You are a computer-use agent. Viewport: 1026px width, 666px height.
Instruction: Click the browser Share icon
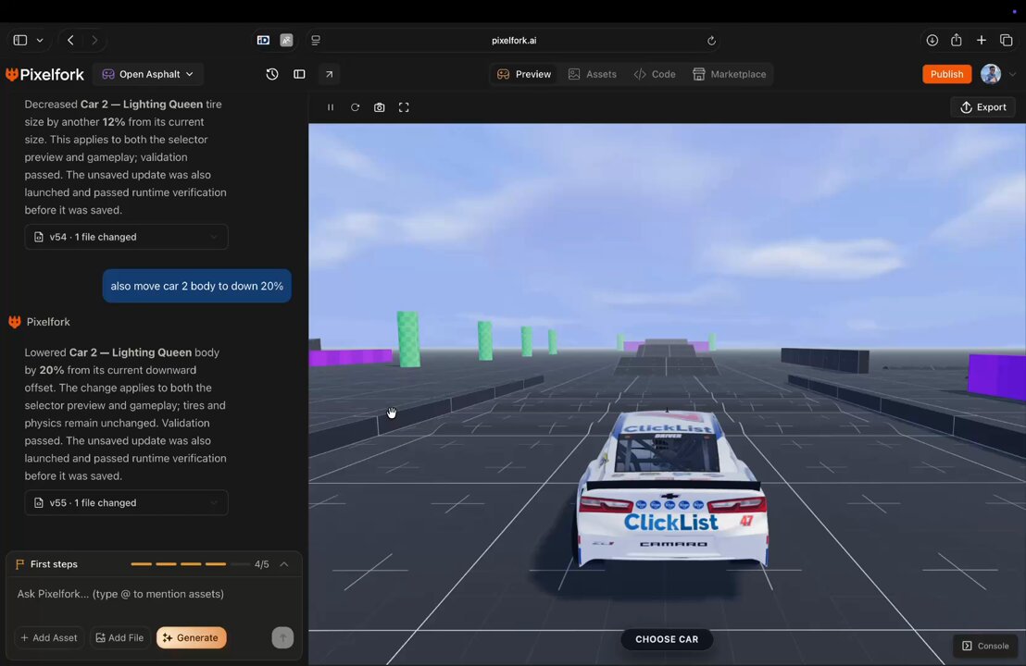pyautogui.click(x=957, y=40)
